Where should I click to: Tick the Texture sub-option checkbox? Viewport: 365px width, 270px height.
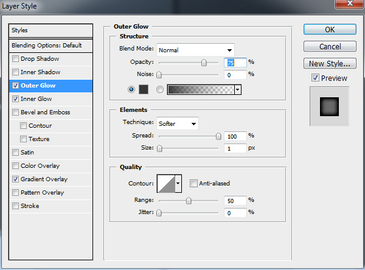(x=23, y=139)
